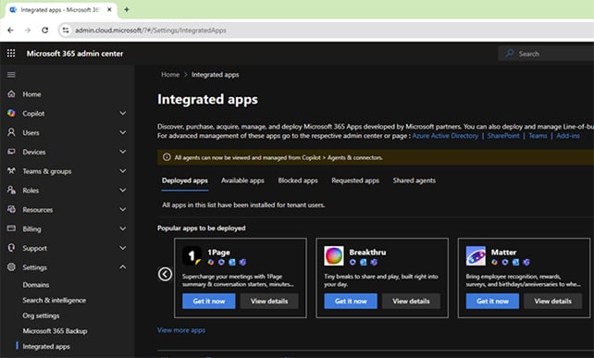The width and height of the screenshot is (594, 358).
Task: Select Integrated apps in sidebar
Action: tap(46, 347)
